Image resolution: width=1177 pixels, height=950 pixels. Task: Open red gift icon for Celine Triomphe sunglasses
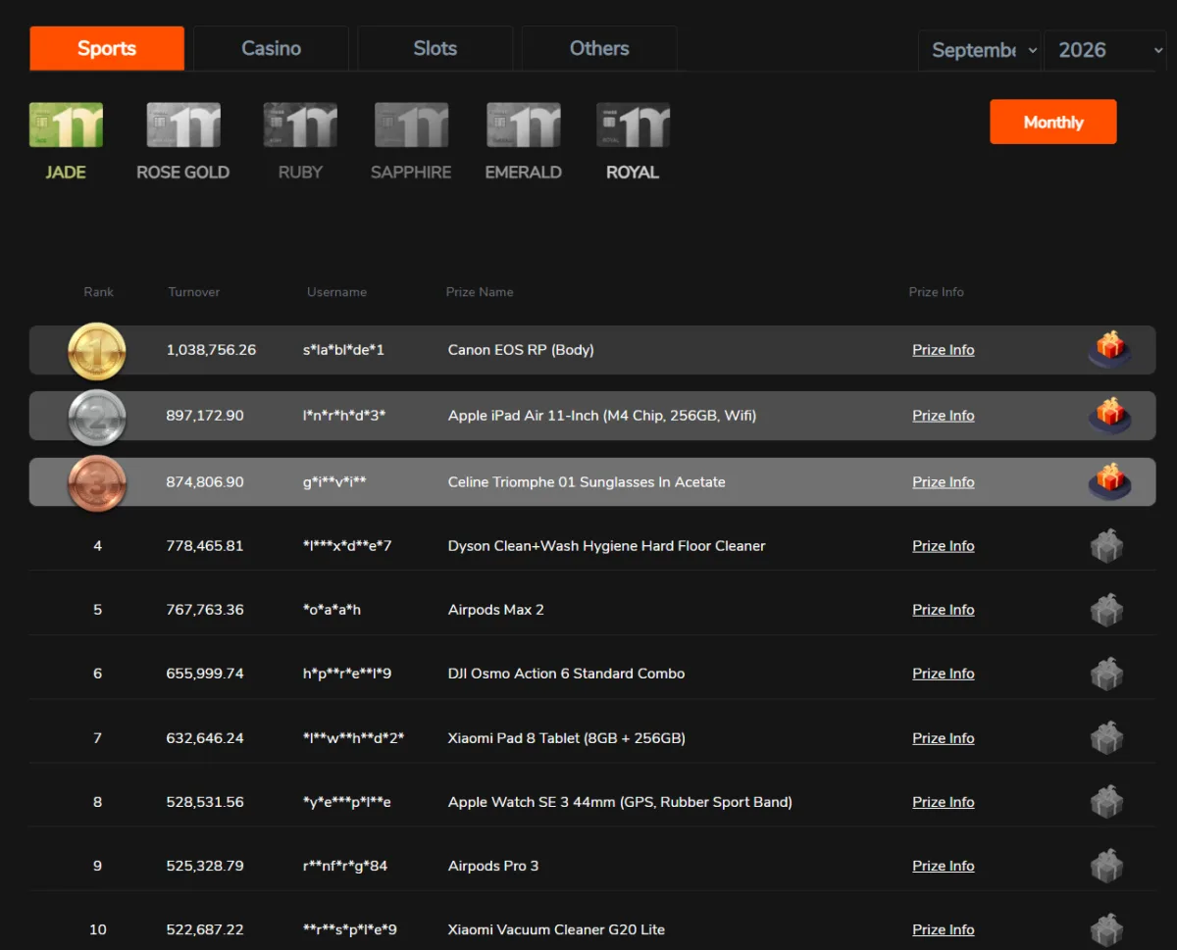pos(1109,481)
